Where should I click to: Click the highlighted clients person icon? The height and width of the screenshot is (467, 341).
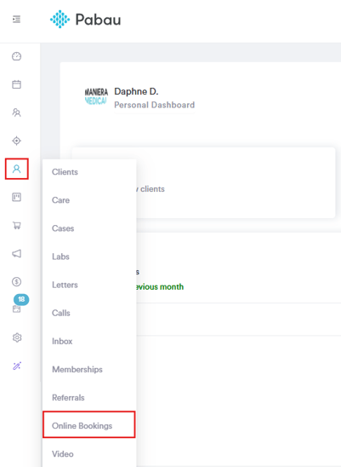[x=17, y=169]
